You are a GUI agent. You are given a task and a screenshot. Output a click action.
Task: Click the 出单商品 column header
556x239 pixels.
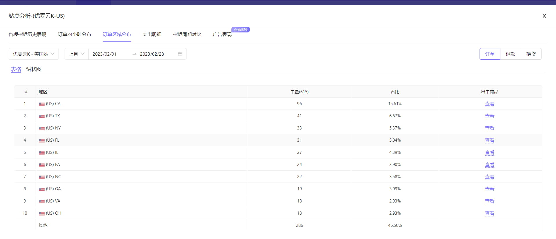coord(490,92)
